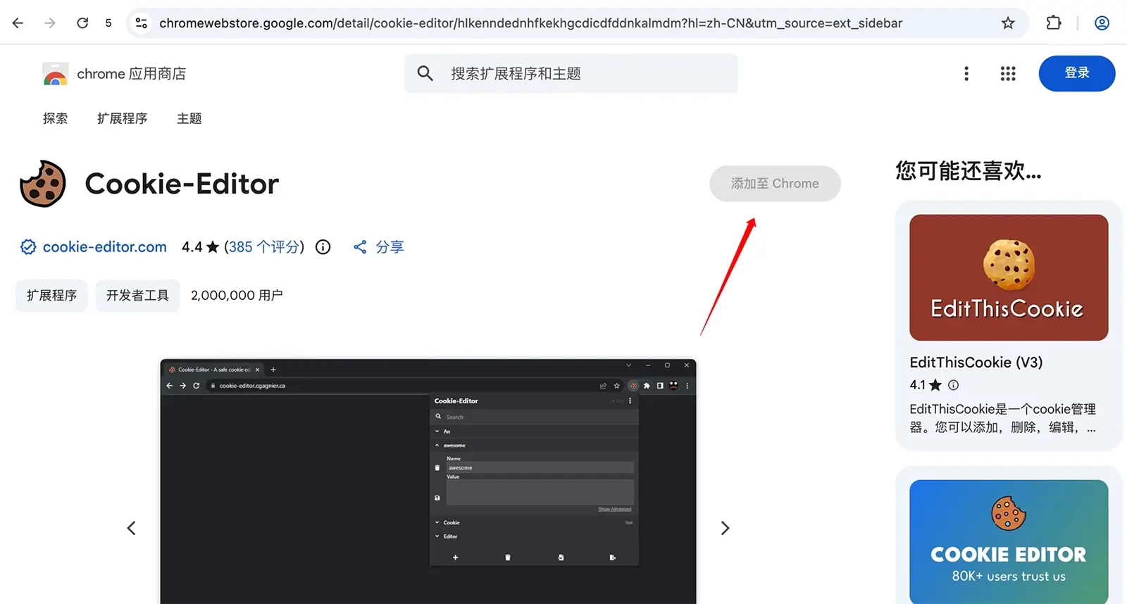Open the 385 个评分 reviews link

pos(264,247)
